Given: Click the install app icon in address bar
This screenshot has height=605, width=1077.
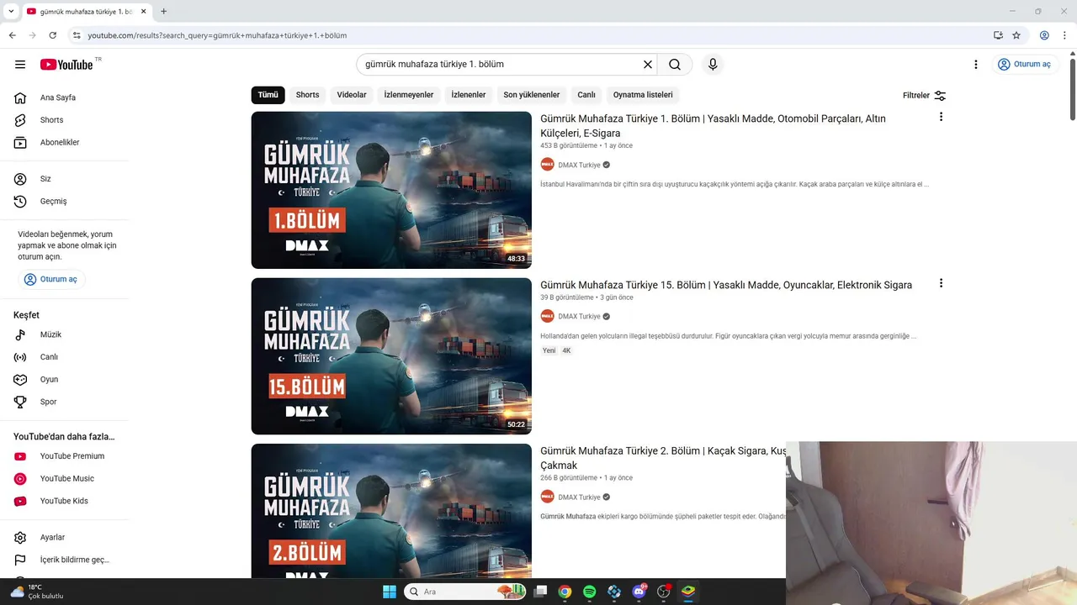Looking at the screenshot, I should (x=998, y=35).
